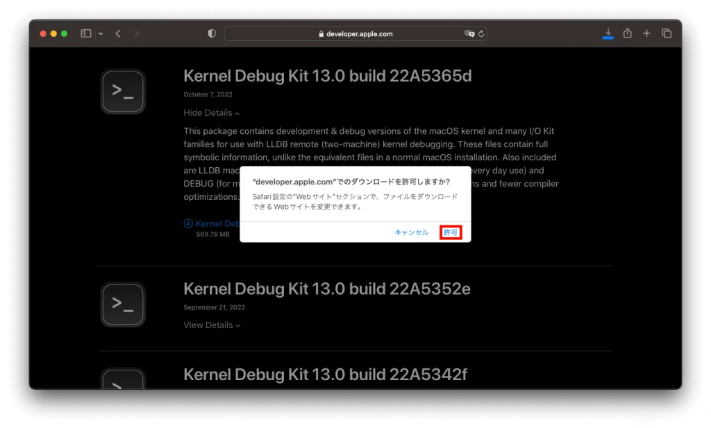Click the developer.apple.com address bar

coord(355,33)
